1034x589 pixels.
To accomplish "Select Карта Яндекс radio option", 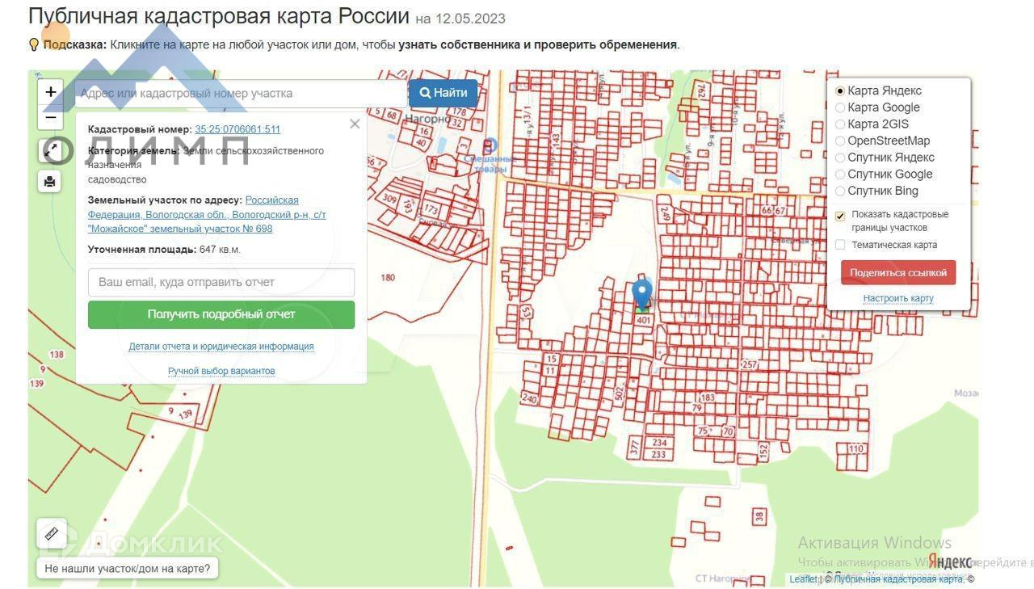I will 840,91.
